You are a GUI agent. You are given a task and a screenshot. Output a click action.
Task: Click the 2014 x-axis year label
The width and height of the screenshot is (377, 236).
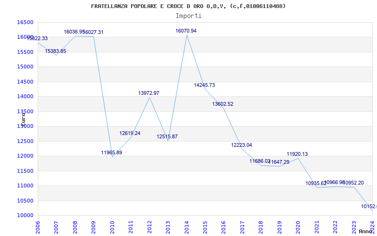click(x=187, y=228)
